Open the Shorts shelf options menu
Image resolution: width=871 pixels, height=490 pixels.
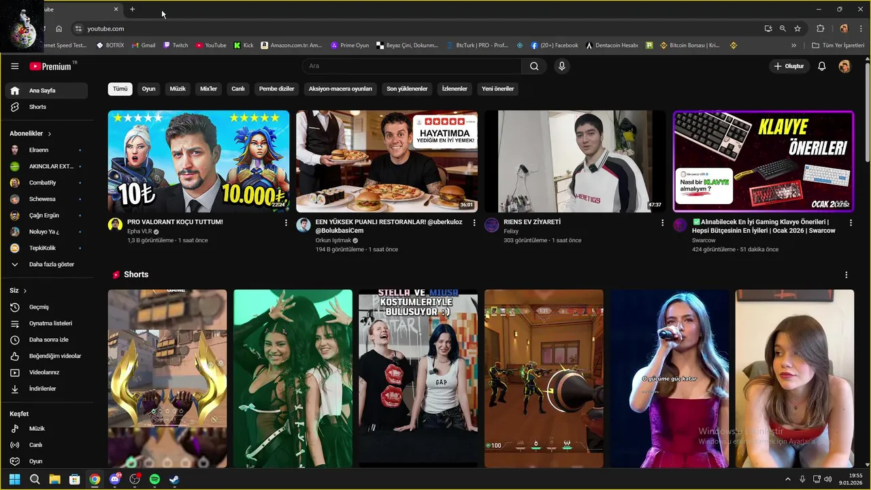(847, 275)
